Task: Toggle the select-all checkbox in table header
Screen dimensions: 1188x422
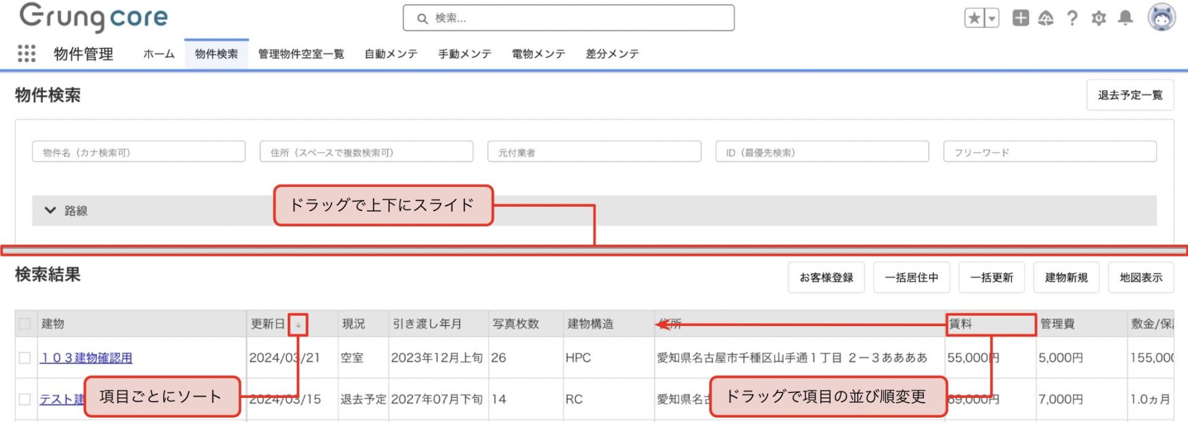Action: click(25, 324)
